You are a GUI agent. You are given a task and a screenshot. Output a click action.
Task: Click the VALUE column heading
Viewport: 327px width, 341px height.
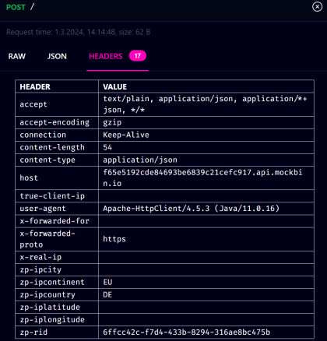coord(114,86)
